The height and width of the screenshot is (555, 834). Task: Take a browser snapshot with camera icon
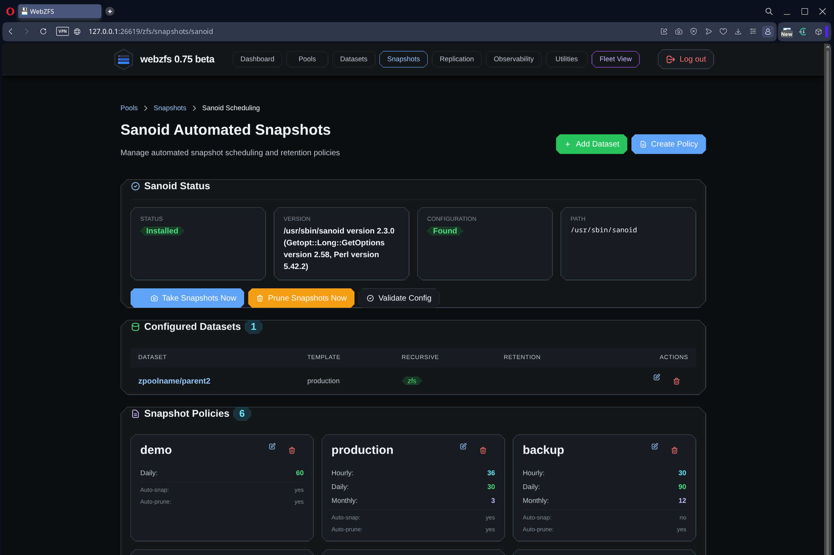pos(679,31)
